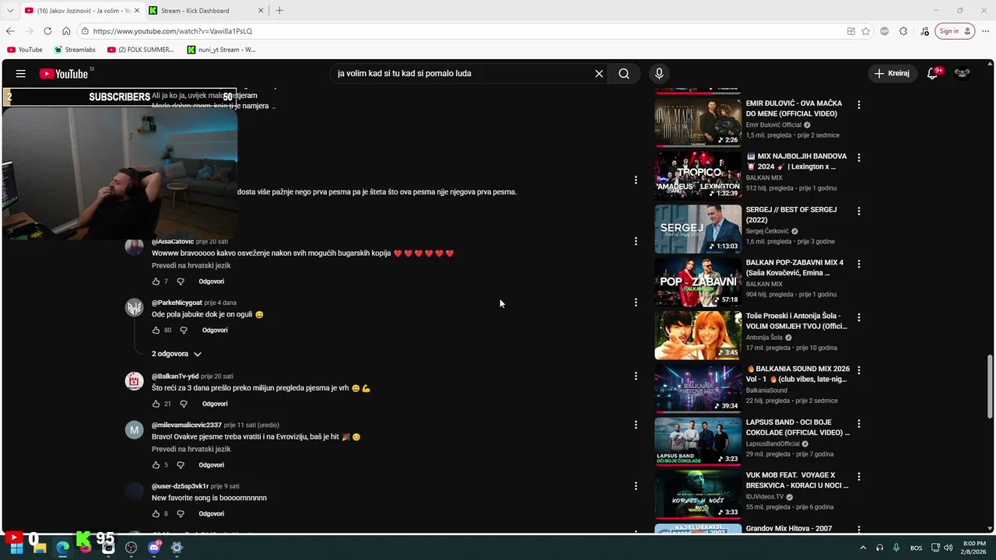Play EMIR ĐULOVIĆ OVA MAČKA thumbnail
Screen dimensions: 996x560
click(x=698, y=123)
